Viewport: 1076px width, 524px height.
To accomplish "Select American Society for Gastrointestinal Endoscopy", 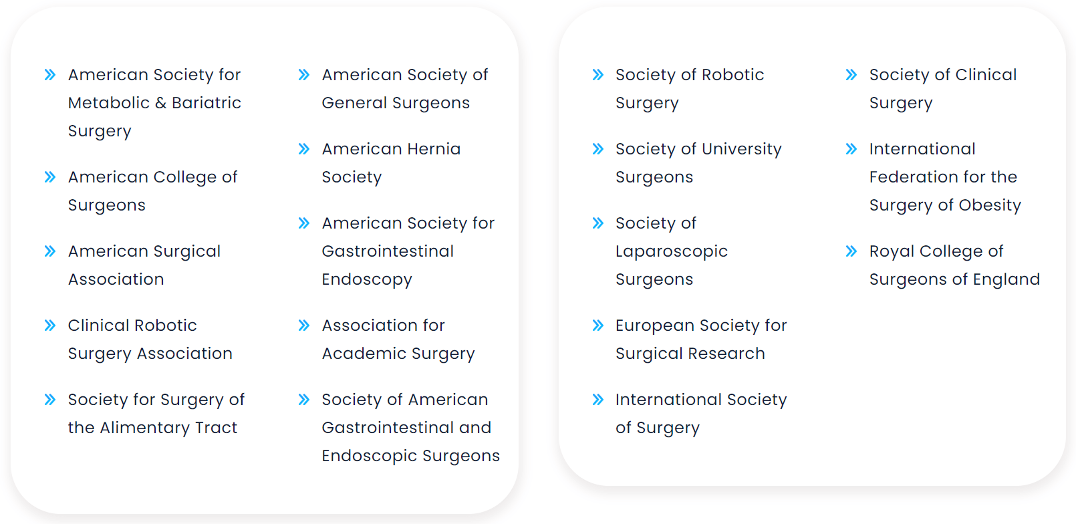I will click(x=408, y=251).
